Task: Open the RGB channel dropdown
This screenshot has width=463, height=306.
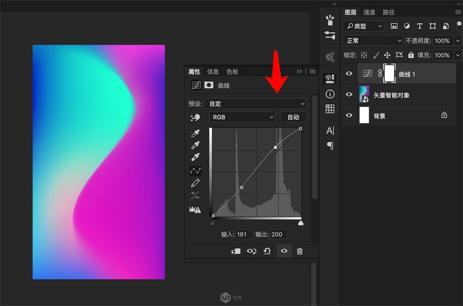Action: tap(242, 117)
